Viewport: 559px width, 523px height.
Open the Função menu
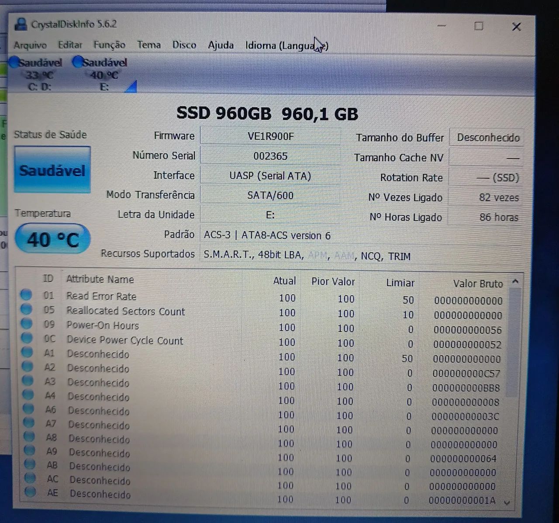(x=109, y=45)
